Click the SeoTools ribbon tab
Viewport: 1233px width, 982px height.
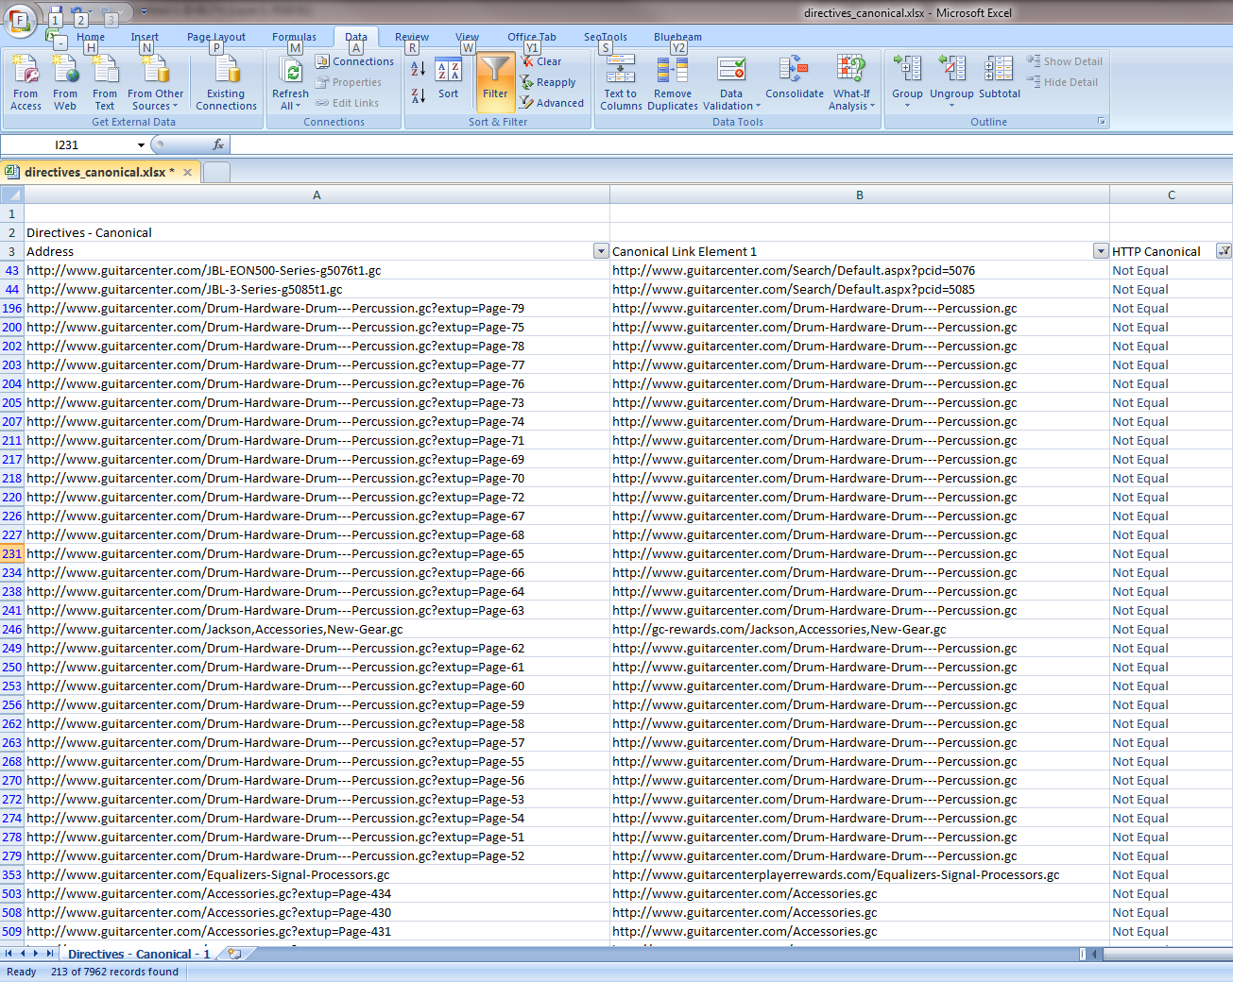(605, 37)
